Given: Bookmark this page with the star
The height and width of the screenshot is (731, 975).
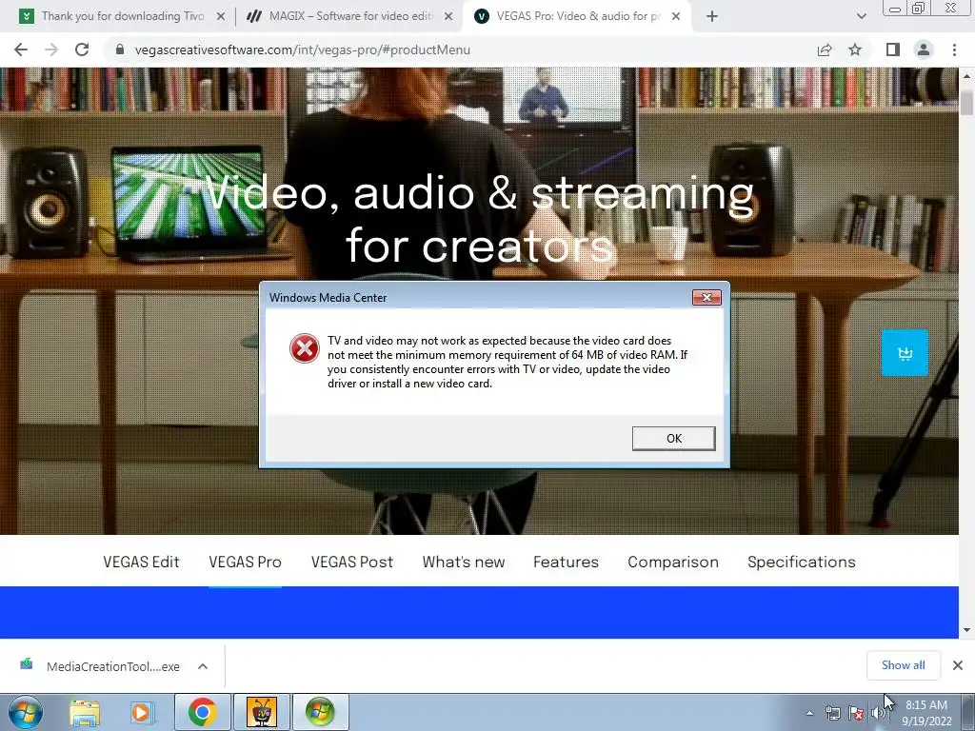Looking at the screenshot, I should click(855, 49).
